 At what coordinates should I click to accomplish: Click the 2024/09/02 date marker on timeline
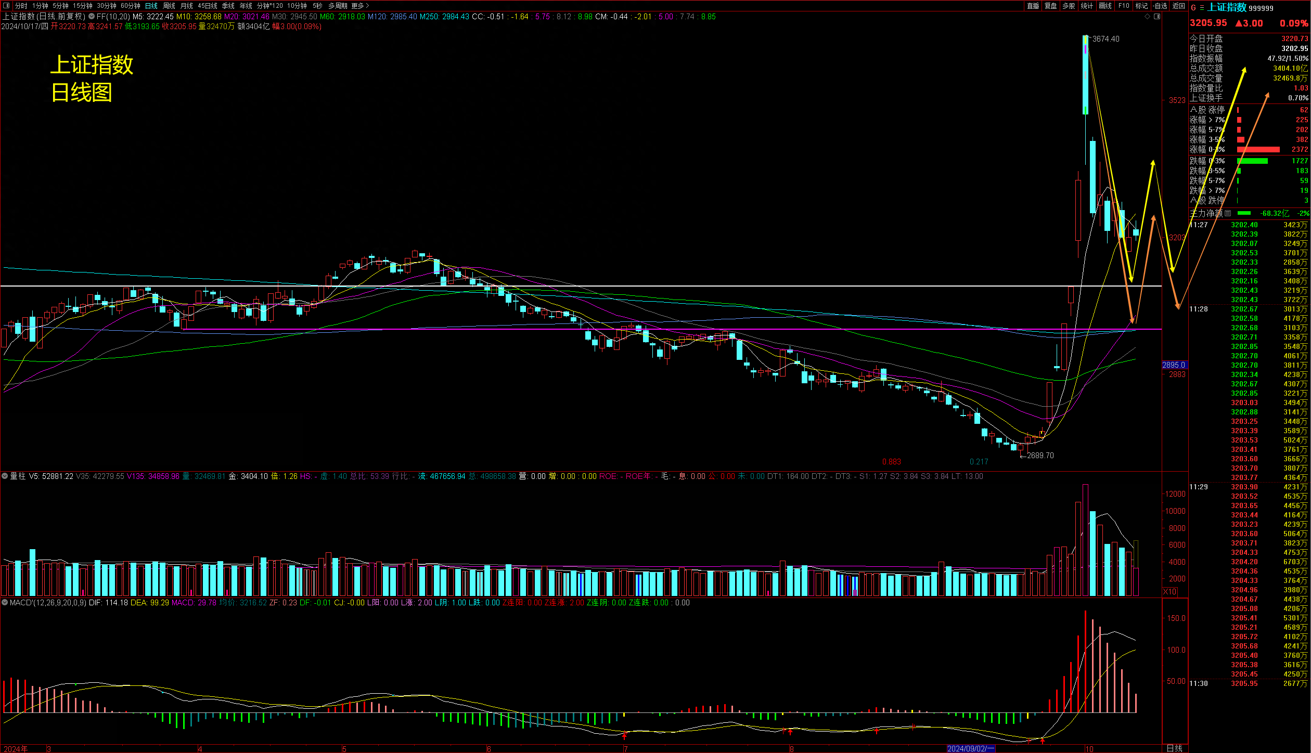(x=970, y=749)
